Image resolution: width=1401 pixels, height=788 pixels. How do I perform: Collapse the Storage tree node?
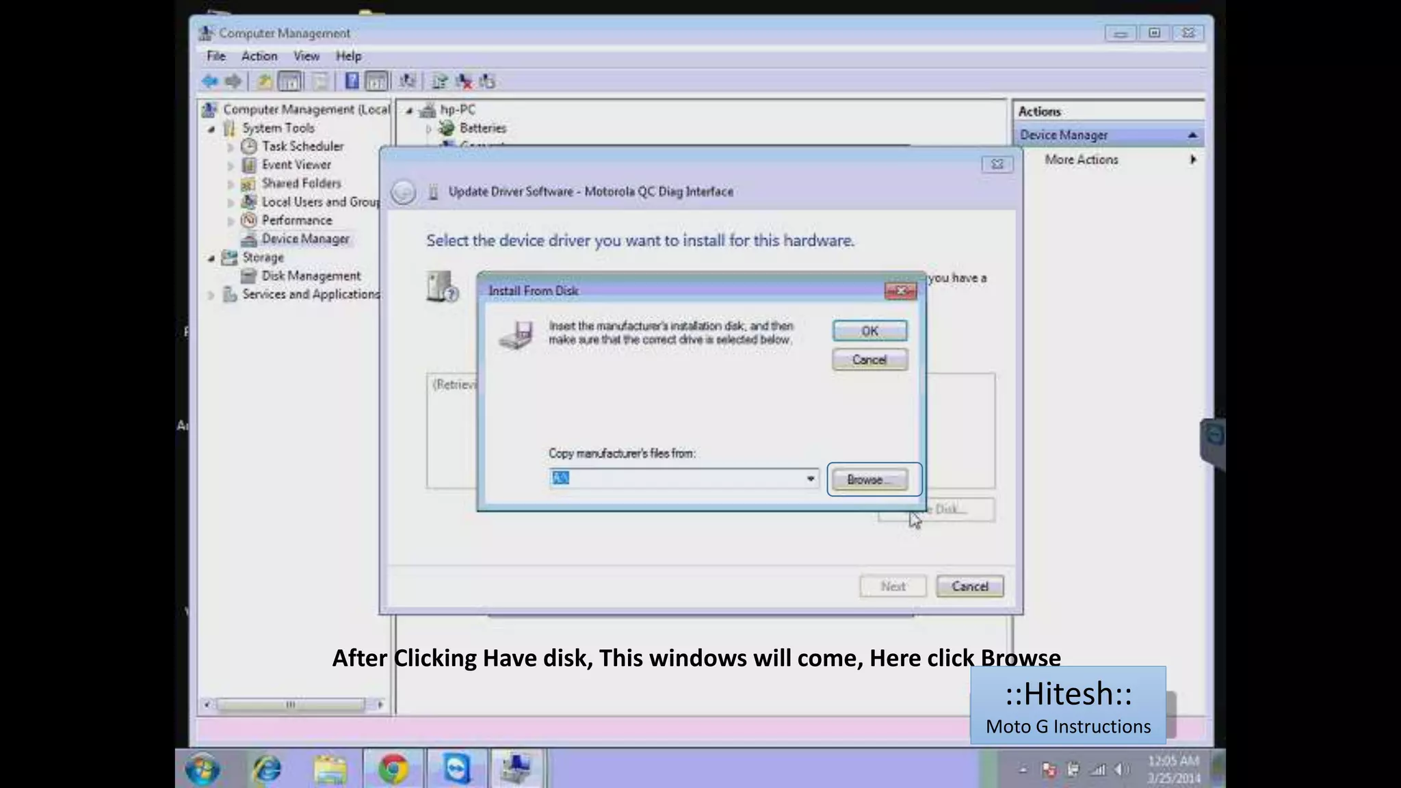tap(211, 258)
